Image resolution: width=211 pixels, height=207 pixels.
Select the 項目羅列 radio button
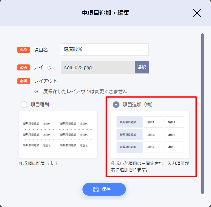(x=24, y=105)
